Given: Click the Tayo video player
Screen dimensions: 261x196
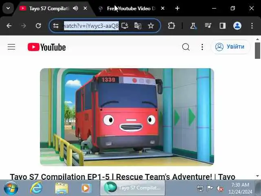Looking at the screenshot, I should click(x=127, y=117).
